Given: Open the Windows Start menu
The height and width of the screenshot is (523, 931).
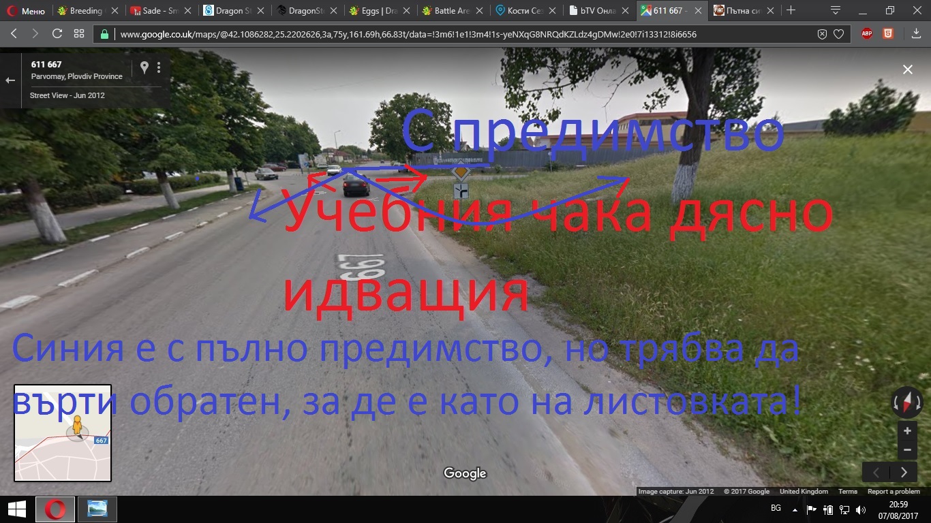Looking at the screenshot, I should 16,509.
